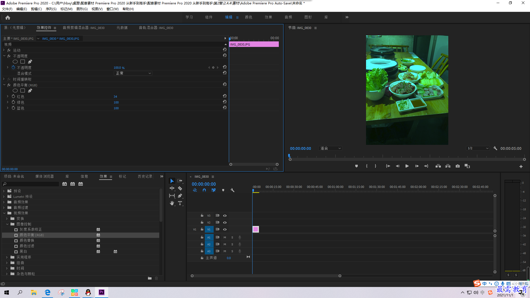530x298 pixels.
Task: Play the program monitor
Action: point(407,166)
